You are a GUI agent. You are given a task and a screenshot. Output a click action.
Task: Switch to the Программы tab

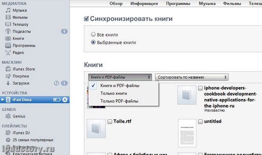[178, 4]
